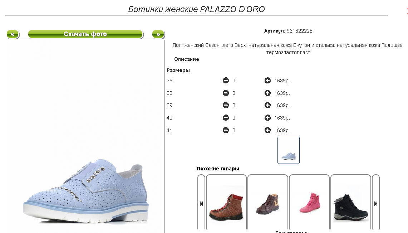Click the size 41 label

tap(169, 130)
